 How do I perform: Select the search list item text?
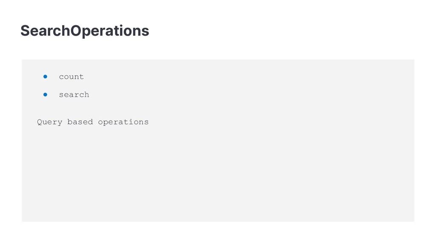[74, 95]
